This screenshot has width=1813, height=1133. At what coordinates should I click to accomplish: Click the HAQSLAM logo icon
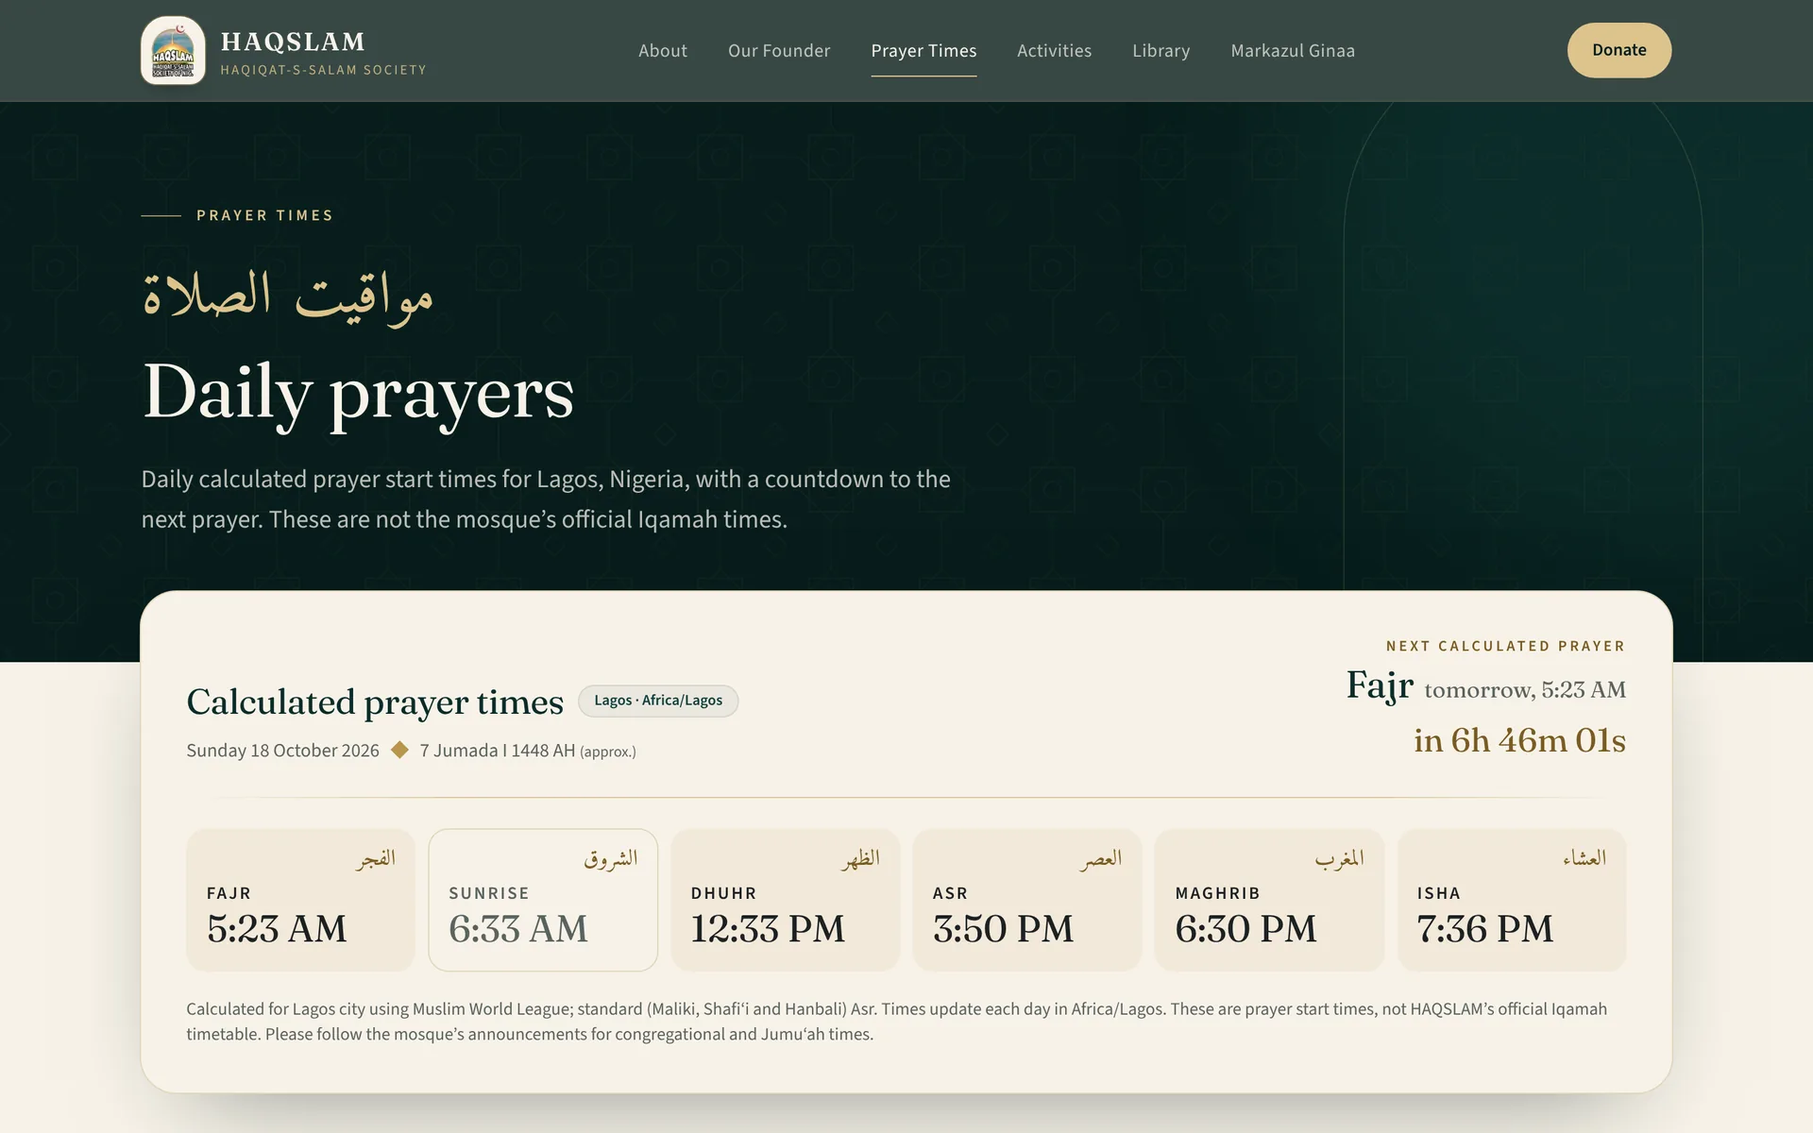tap(173, 50)
